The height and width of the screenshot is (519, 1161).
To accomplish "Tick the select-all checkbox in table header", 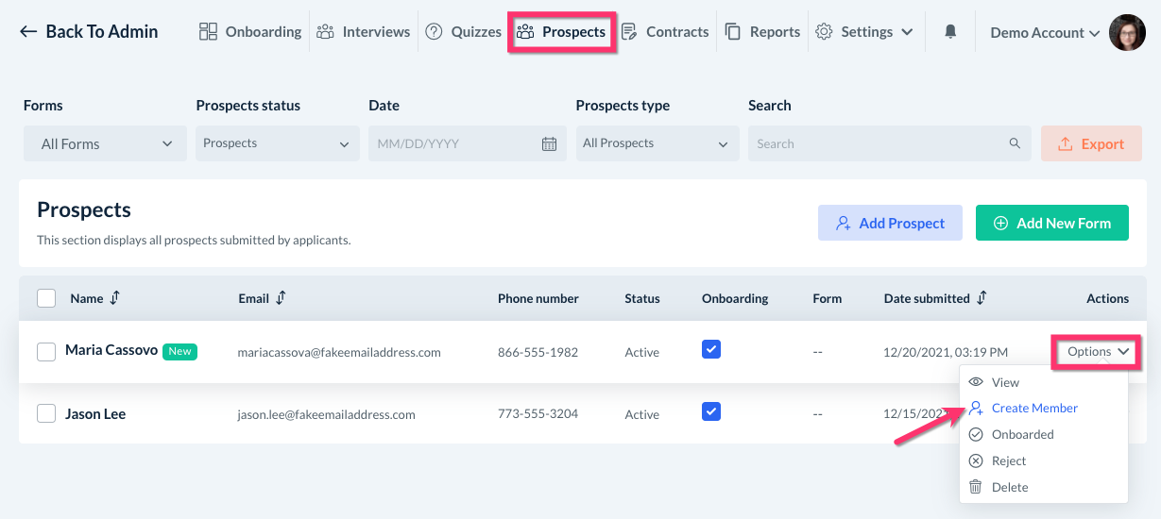I will [46, 298].
